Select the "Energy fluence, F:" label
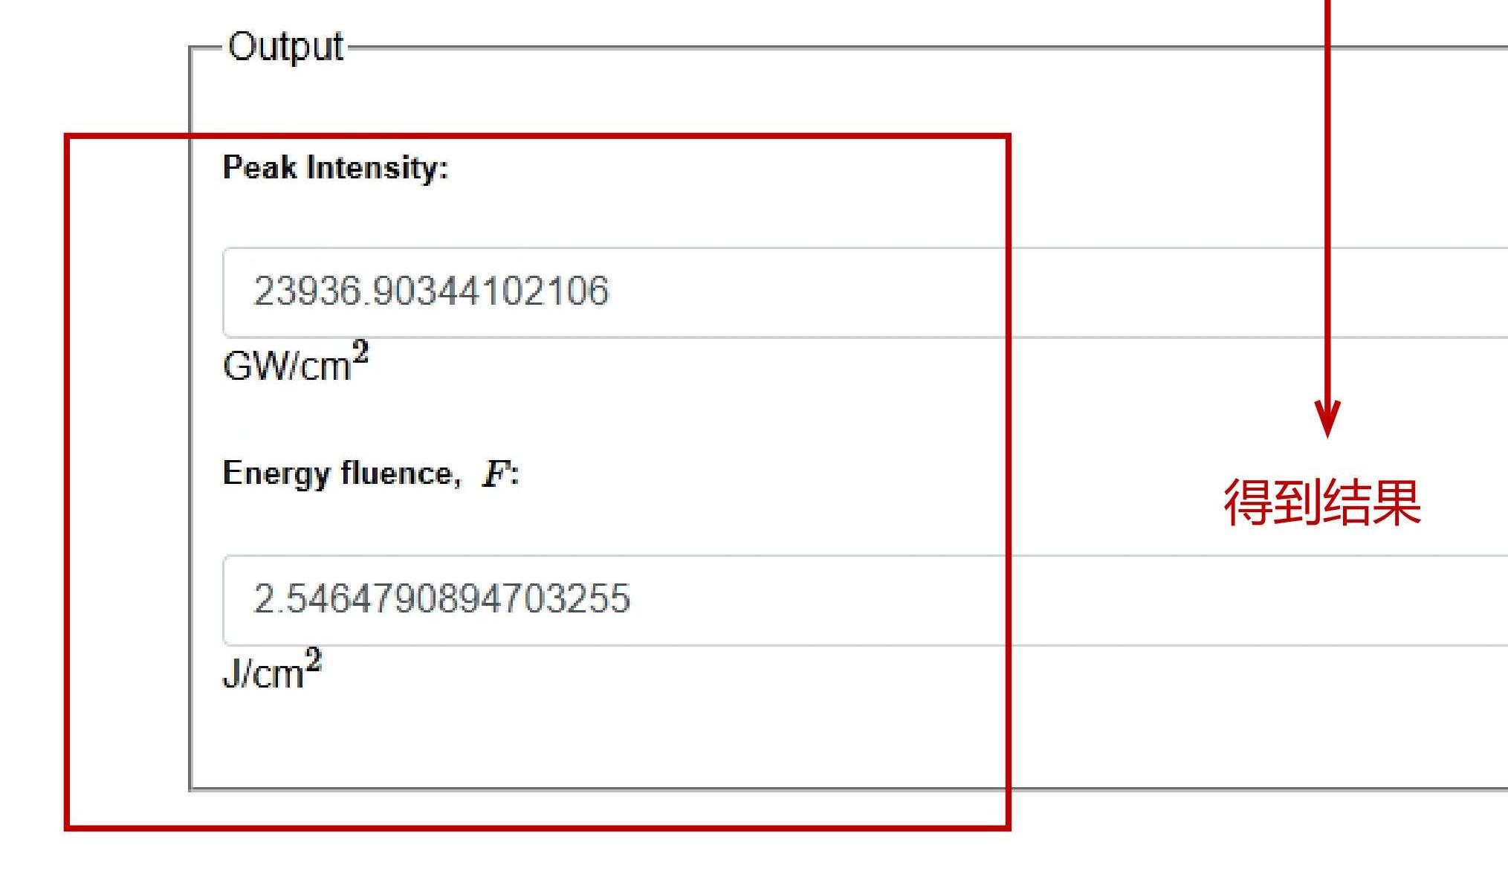This screenshot has height=886, width=1508. point(370,473)
